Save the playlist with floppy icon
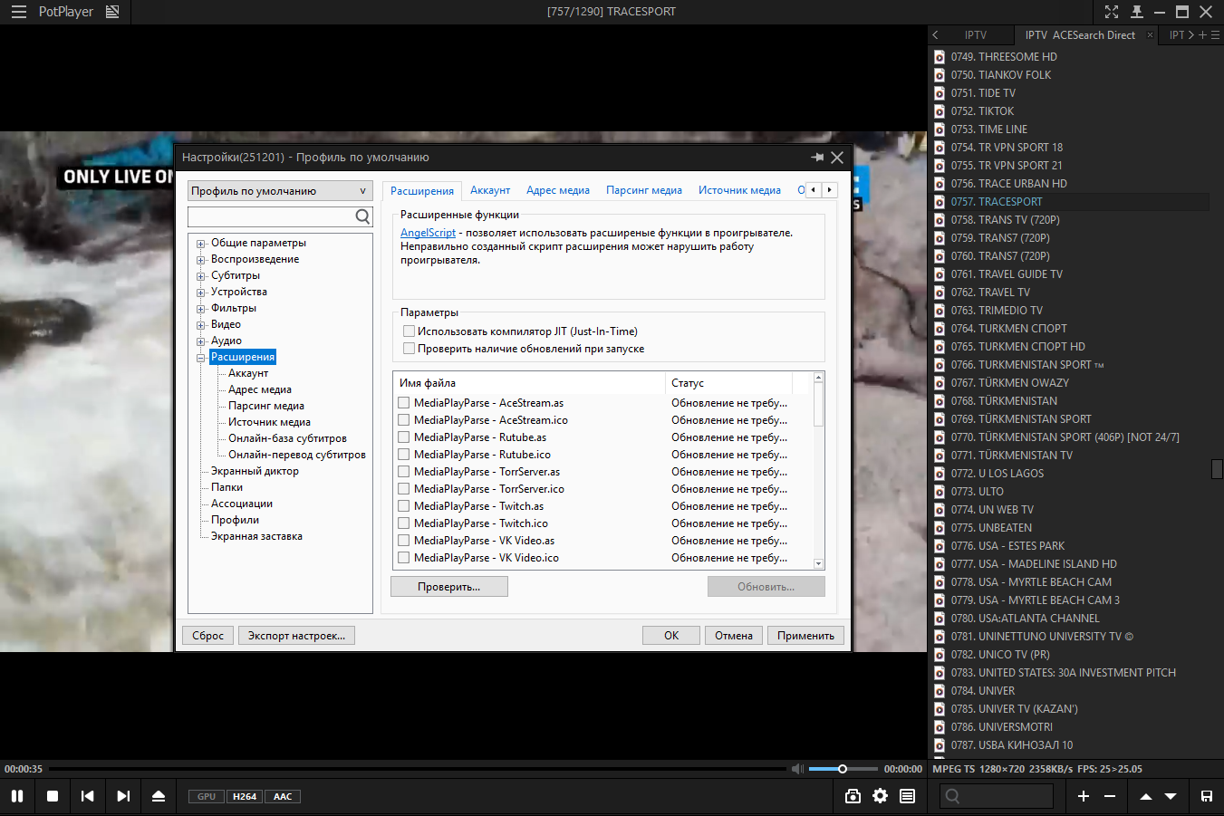 (x=1207, y=796)
